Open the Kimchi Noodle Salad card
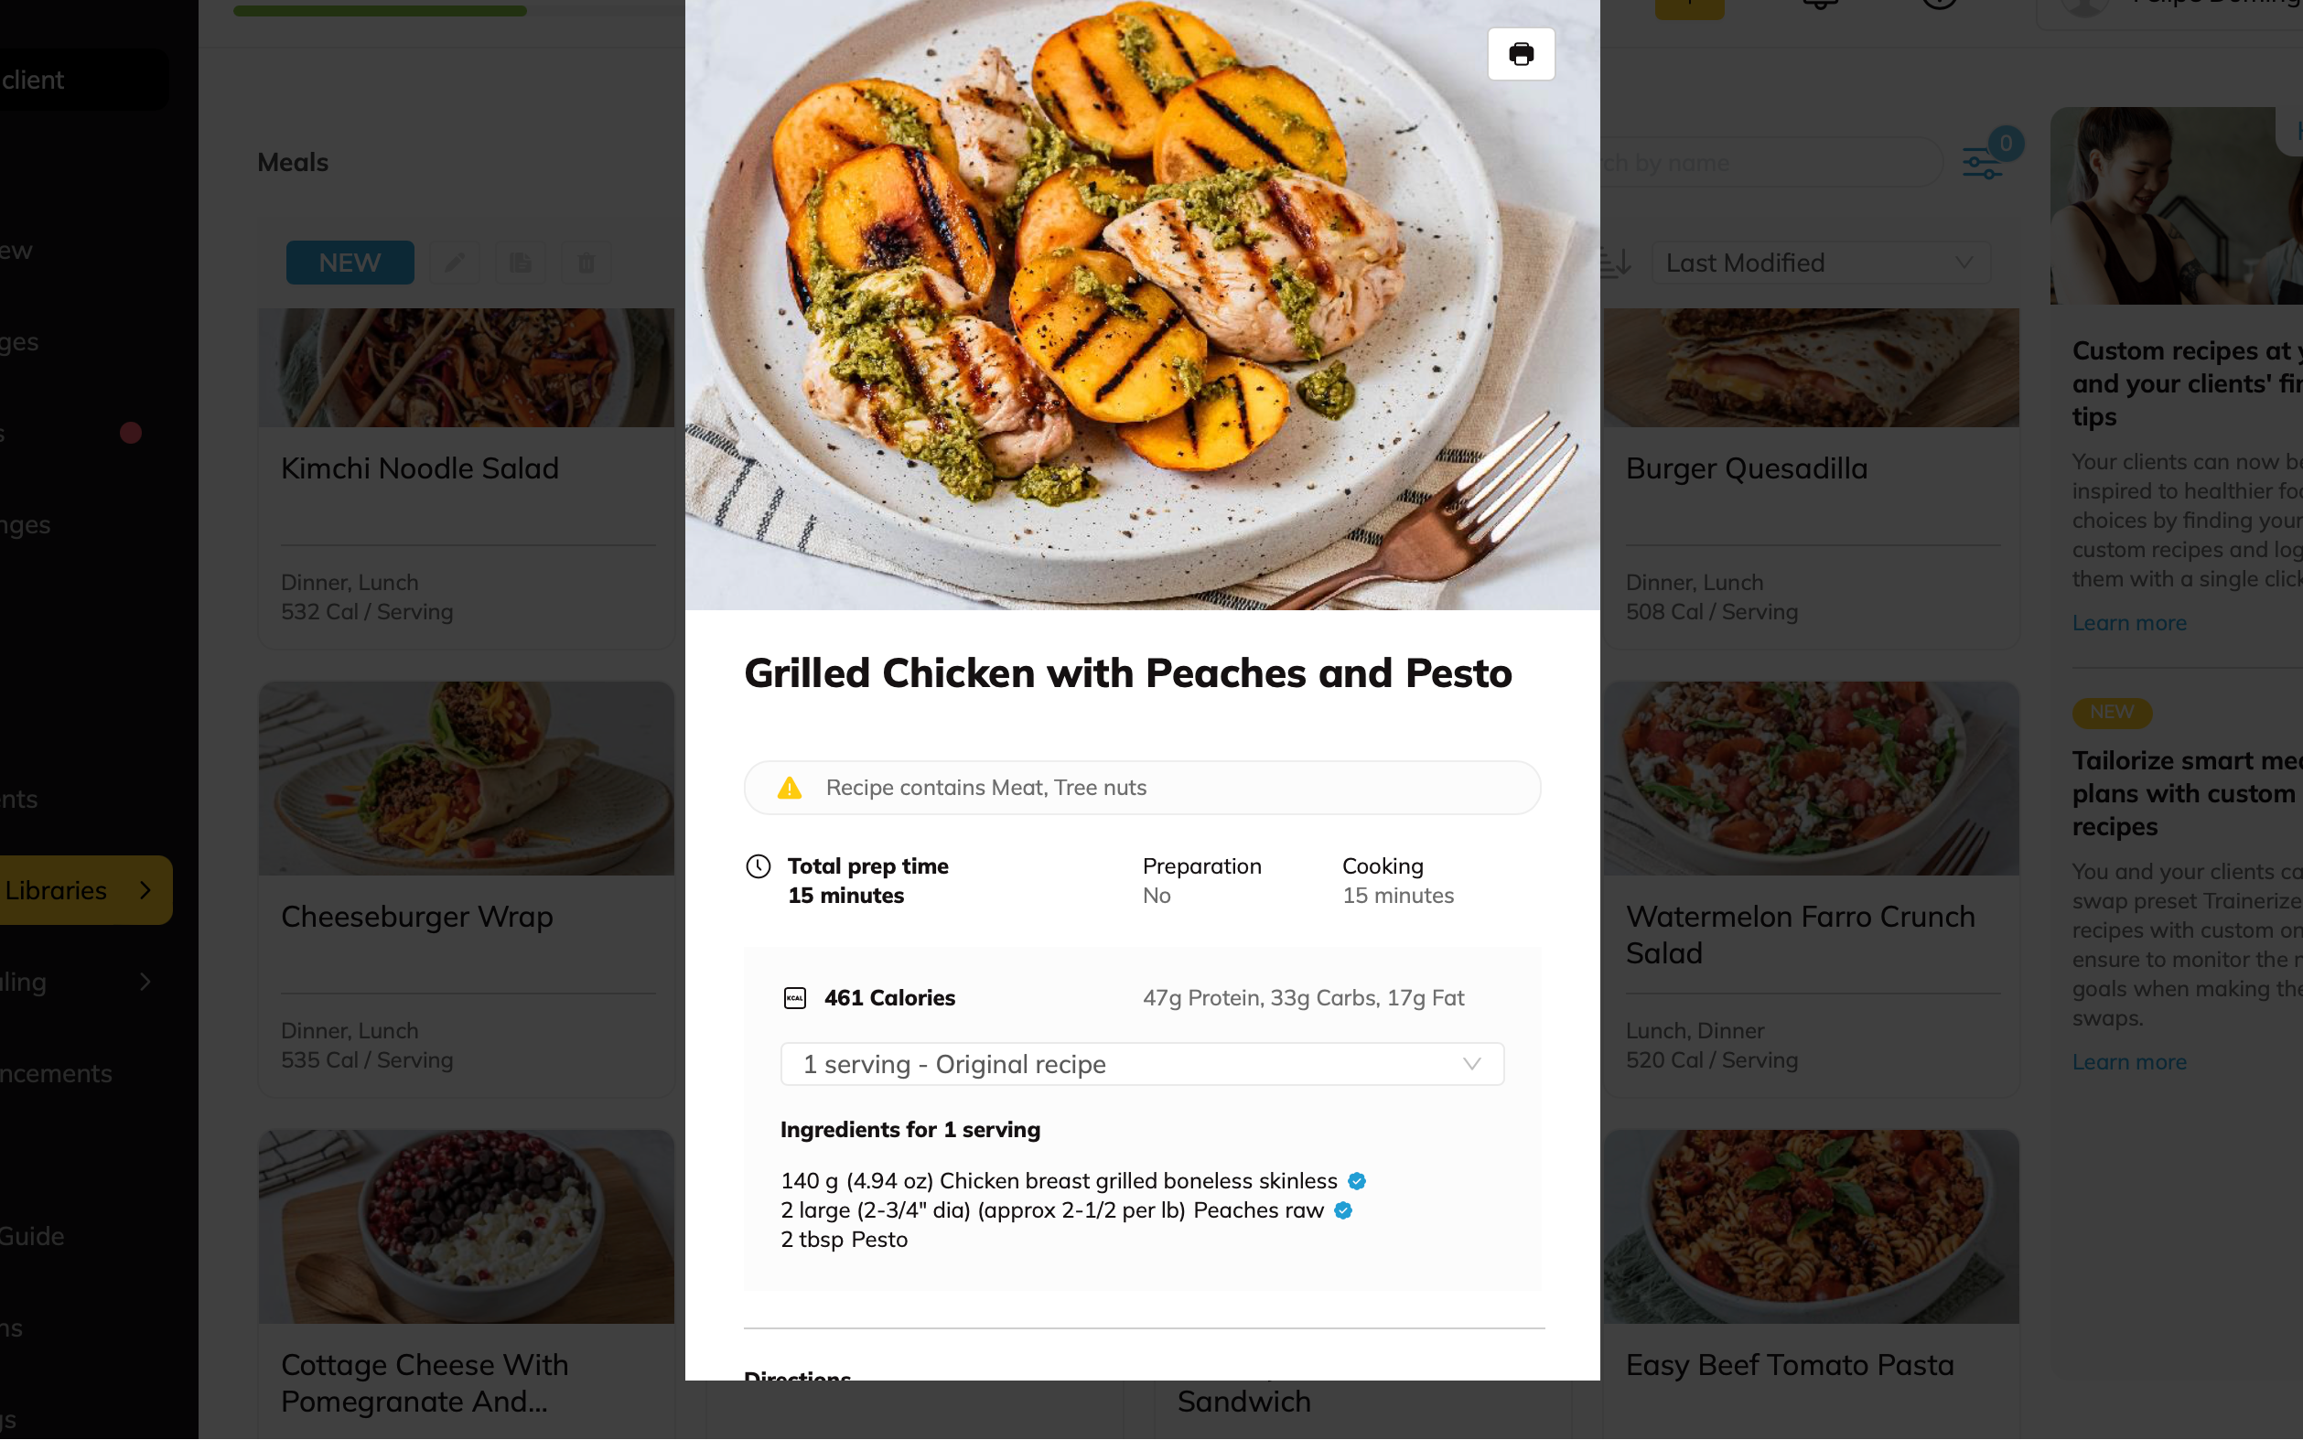 [466, 468]
